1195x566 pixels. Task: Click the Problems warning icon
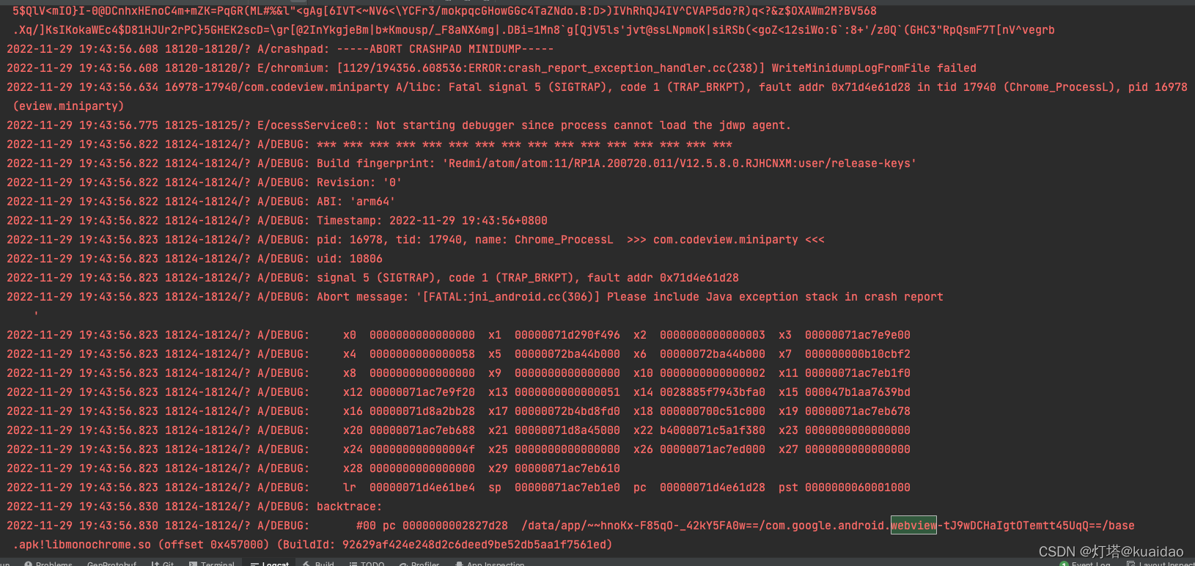click(x=28, y=564)
